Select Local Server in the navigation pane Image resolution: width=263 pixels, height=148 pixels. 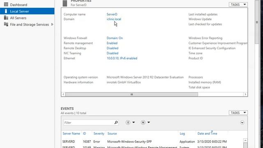pos(27,11)
